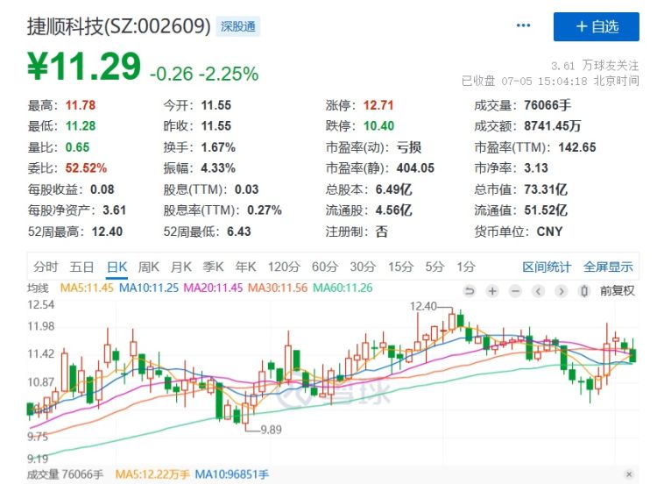The image size is (657, 484).
Task: Click the 涨停 value 12.71
Action: point(378,105)
